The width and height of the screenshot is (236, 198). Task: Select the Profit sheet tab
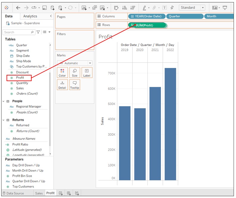pyautogui.click(x=50, y=193)
